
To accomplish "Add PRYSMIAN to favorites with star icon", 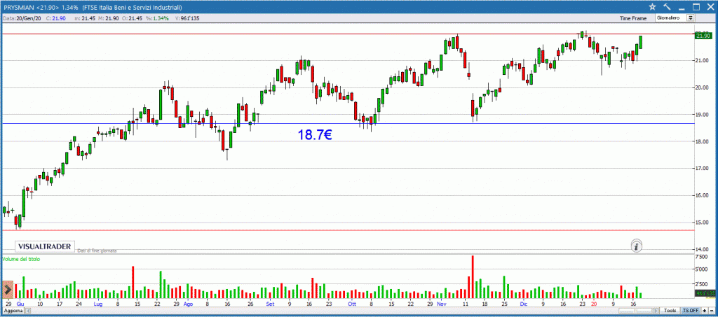I will click(653, 6).
